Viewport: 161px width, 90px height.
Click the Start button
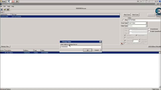3,1
